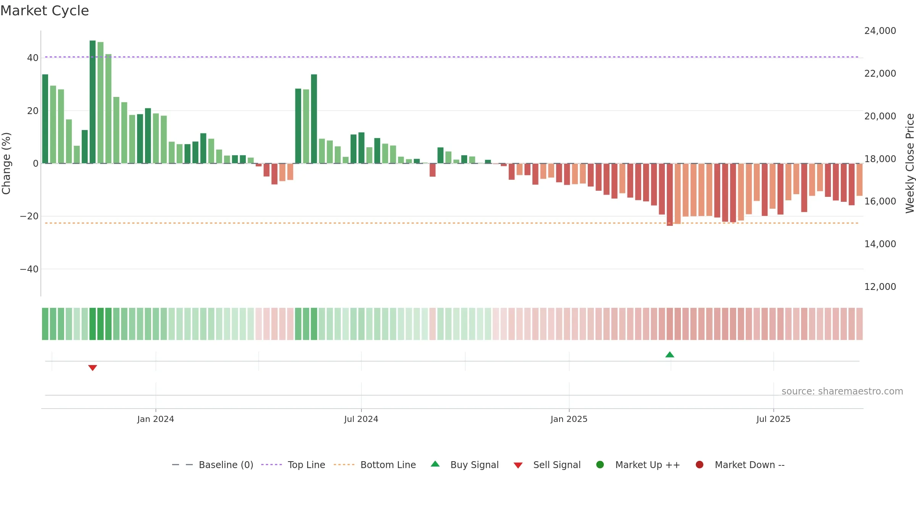The height and width of the screenshot is (515, 916).
Task: Click the 16,000 price axis label
Action: point(880,201)
